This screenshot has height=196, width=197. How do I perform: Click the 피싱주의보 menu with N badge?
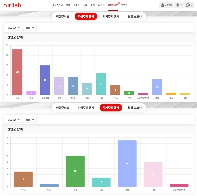point(113,5)
